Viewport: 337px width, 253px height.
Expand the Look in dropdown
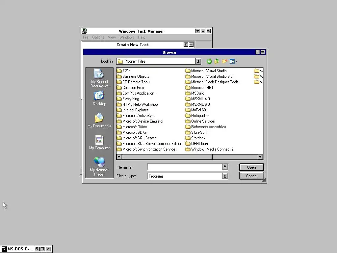point(198,61)
